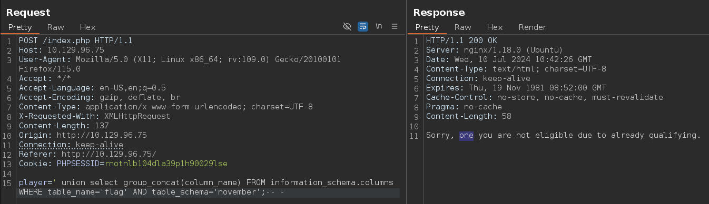Viewport: 709px width, 204px height.
Task: Click response Connection: keep-alive header
Action: point(478,78)
